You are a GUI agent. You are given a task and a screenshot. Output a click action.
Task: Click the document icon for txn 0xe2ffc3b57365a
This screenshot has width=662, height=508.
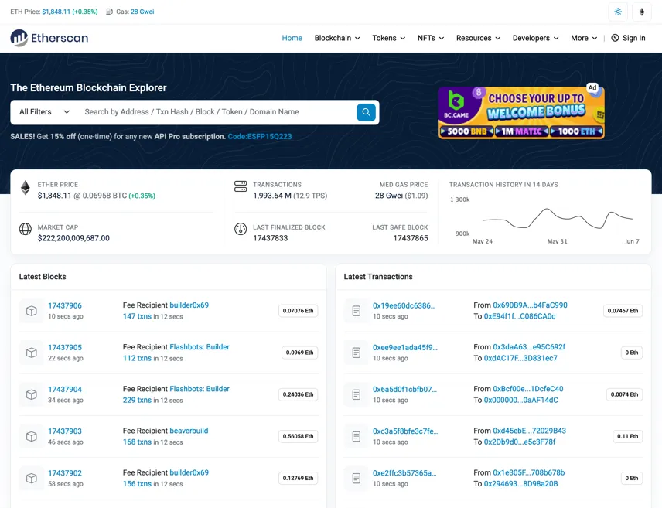click(x=357, y=478)
